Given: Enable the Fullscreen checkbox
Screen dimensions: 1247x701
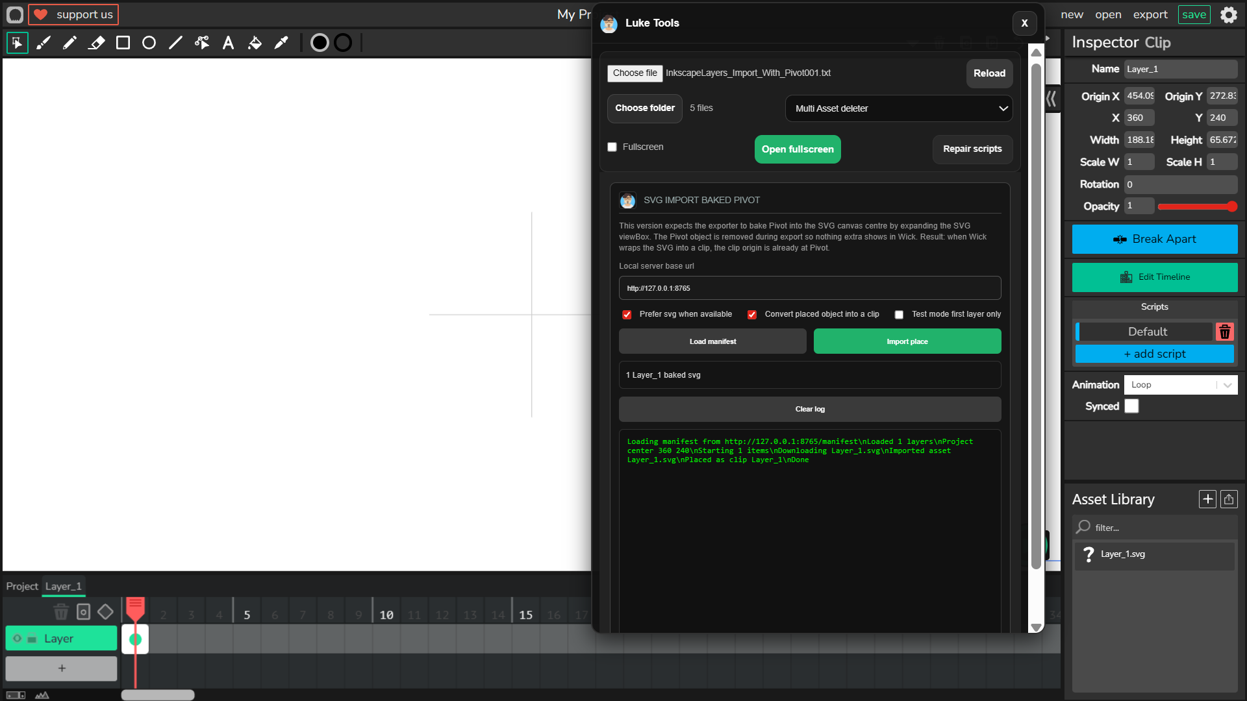Looking at the screenshot, I should [x=612, y=147].
